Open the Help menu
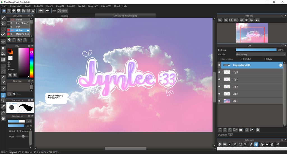This screenshot has height=154, width=287. tap(125, 6)
